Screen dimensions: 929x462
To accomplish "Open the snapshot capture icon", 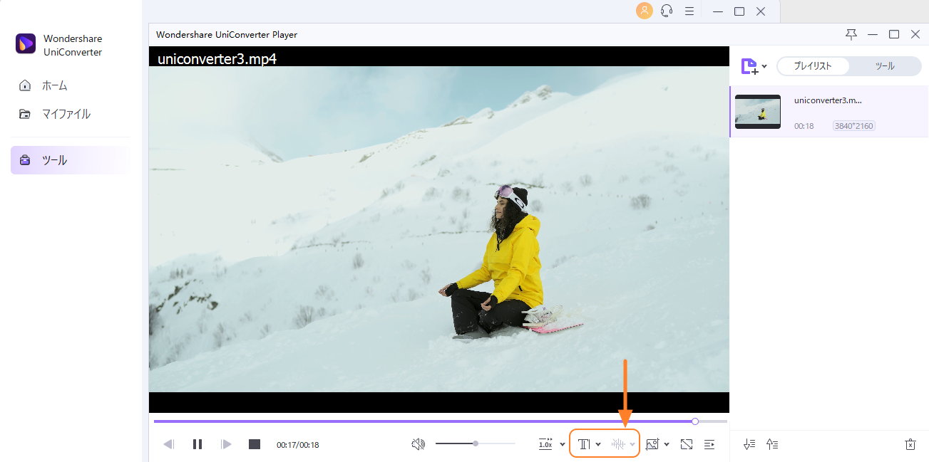I will coord(652,443).
